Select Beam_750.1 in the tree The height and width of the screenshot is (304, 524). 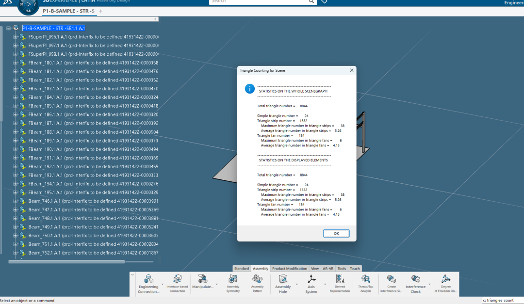pyautogui.click(x=47, y=236)
